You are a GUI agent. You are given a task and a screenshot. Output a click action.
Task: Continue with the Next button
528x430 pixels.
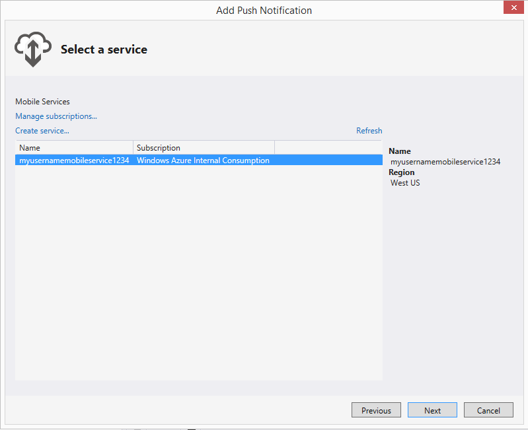tap(432, 410)
